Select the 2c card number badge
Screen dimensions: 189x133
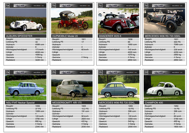[100, 72]
